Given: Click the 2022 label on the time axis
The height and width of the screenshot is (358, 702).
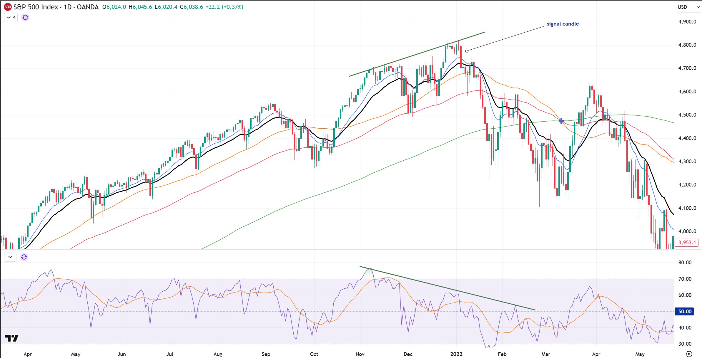Looking at the screenshot, I should coord(456,354).
